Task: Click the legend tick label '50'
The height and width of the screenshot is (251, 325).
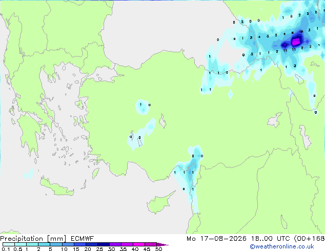Action: pos(158,249)
